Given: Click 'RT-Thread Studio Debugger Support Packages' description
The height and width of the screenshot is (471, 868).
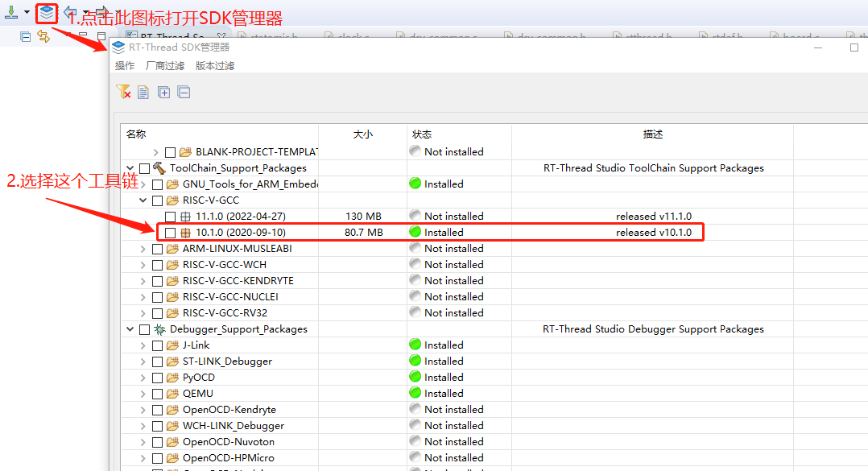Looking at the screenshot, I should pos(653,329).
